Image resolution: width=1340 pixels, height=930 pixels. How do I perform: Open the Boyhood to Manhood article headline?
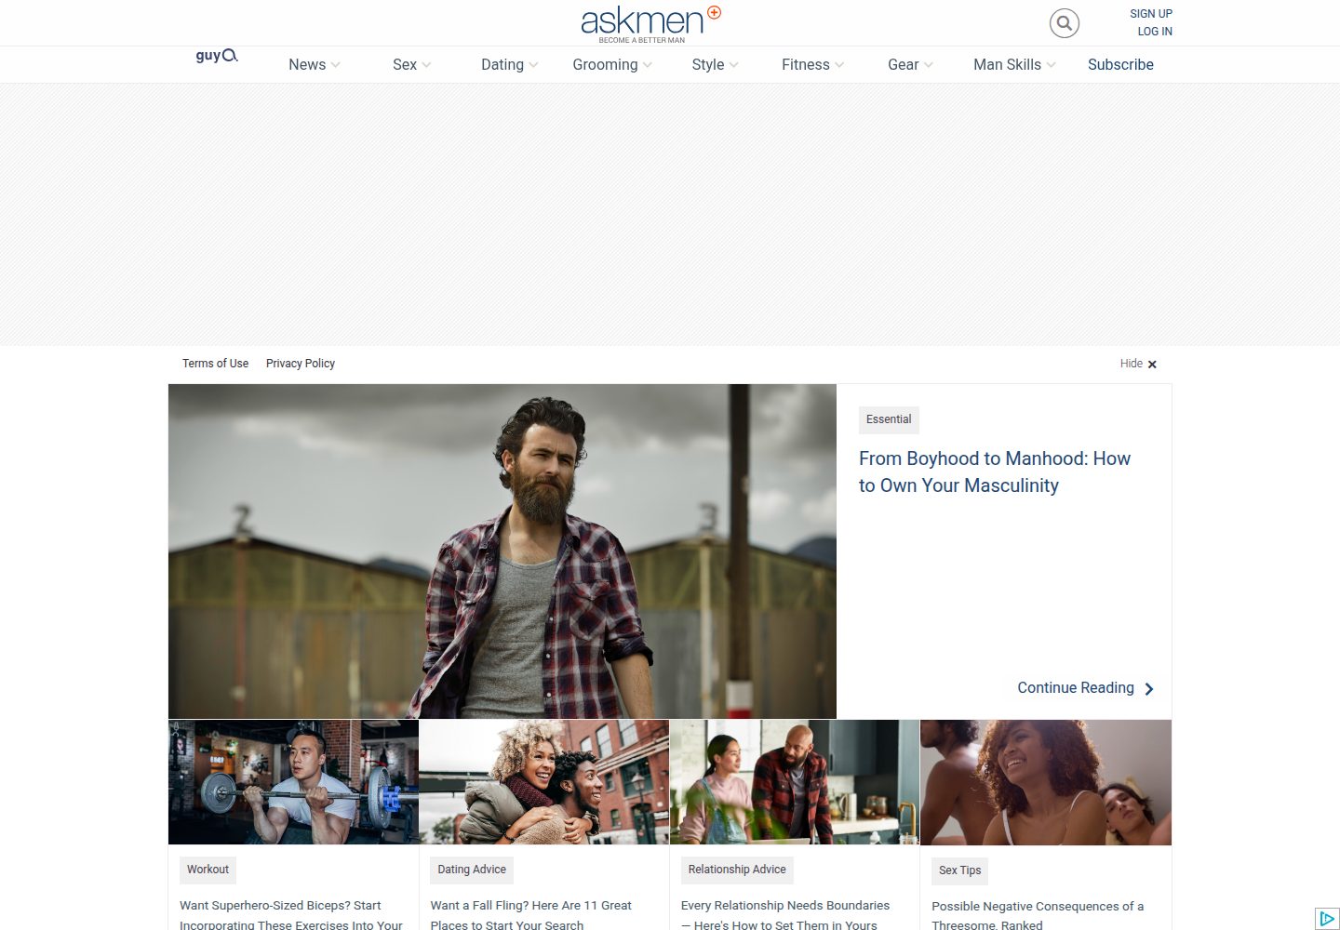coord(995,472)
